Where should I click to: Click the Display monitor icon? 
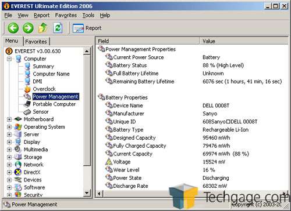pos(18,142)
